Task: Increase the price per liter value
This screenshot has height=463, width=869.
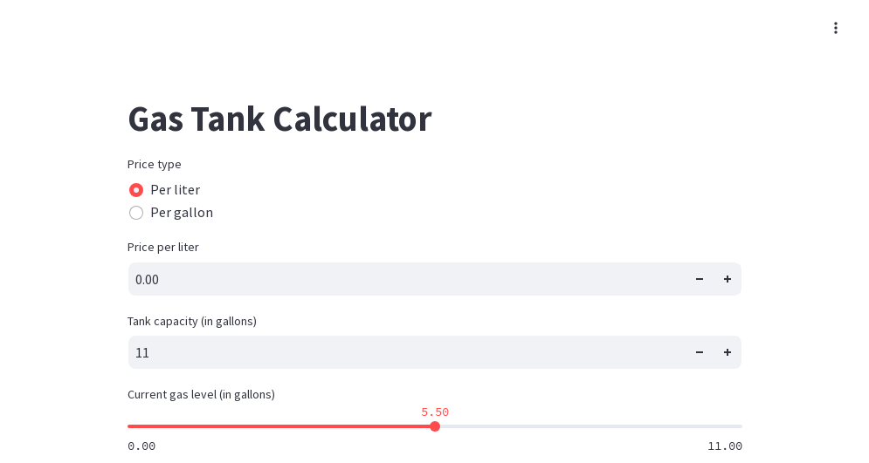Action: pyautogui.click(x=728, y=279)
